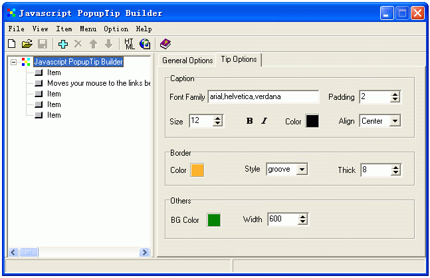The width and height of the screenshot is (430, 278).
Task: Increase the Padding value with up arrow
Action: pos(395,94)
